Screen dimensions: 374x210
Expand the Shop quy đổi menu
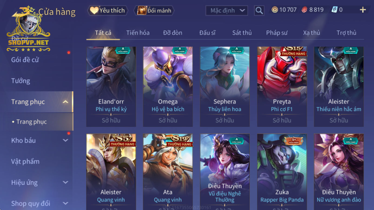65,203
